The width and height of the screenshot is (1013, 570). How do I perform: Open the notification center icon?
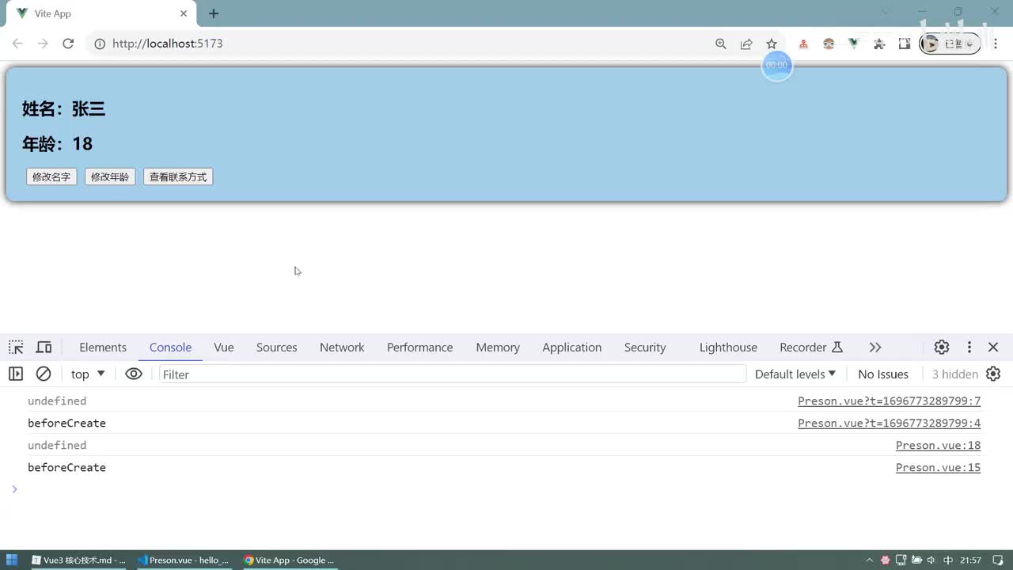pos(998,560)
